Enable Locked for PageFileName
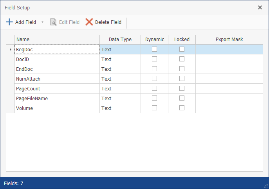 coord(182,98)
